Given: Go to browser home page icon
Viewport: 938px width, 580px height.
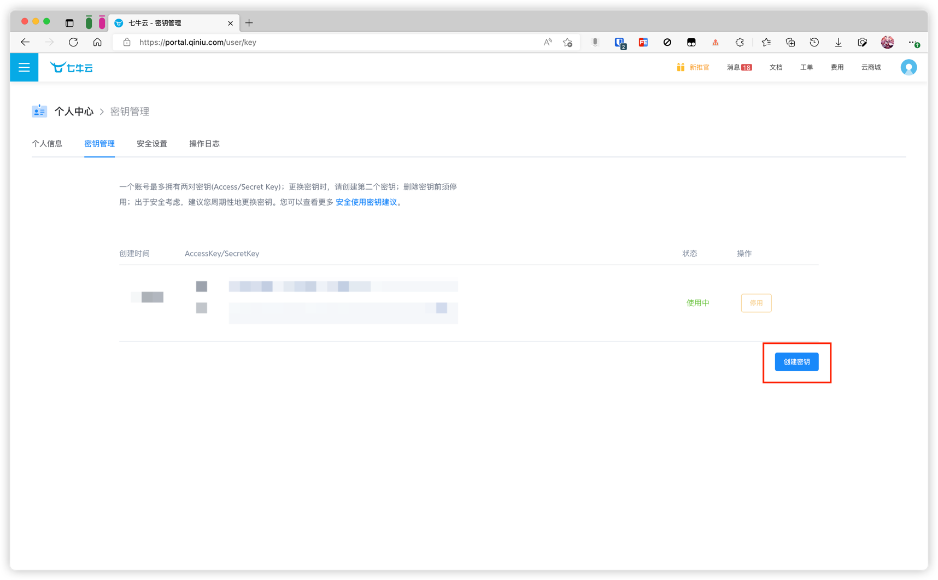Looking at the screenshot, I should tap(97, 42).
